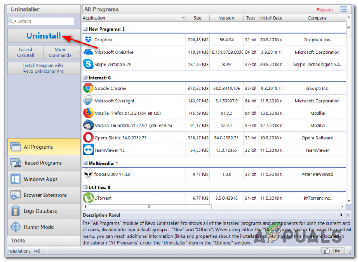The image size is (359, 262).
Task: Click the More Commands button
Action: [x=60, y=52]
